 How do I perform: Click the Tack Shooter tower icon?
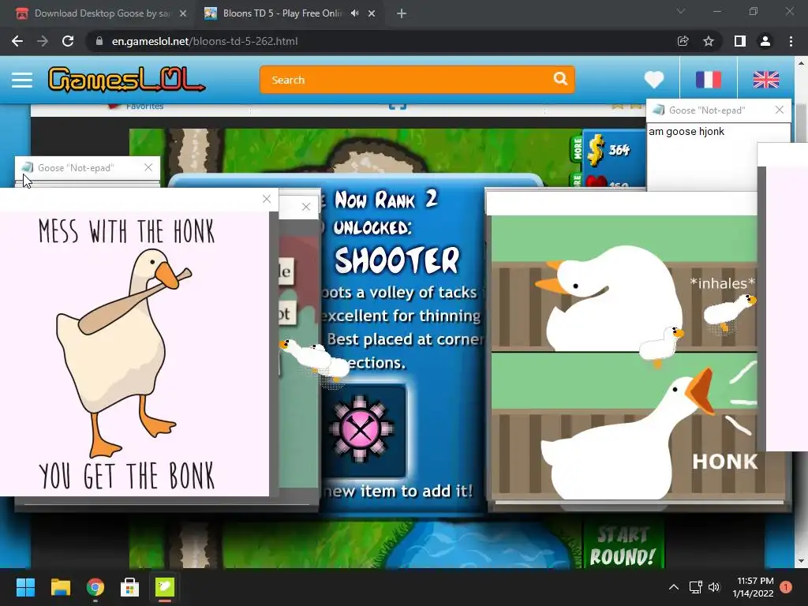[361, 428]
